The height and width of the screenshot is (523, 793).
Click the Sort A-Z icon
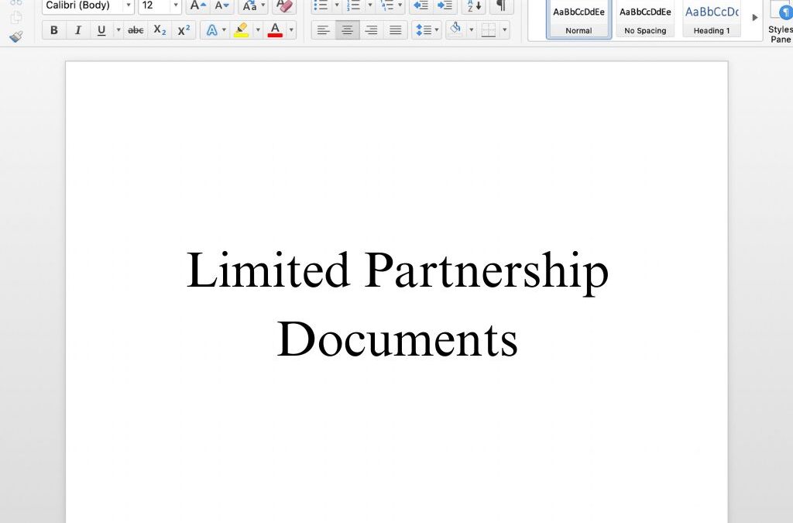coord(474,5)
